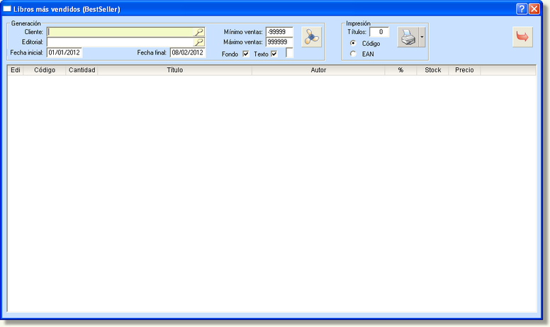
Task: Open the help question mark button
Action: coord(522,8)
